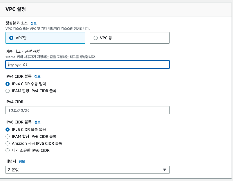Focus the IPv4 CIDR input field
This screenshot has width=233, height=181.
[x=88, y=110]
